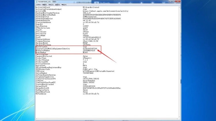216x121 pixels.
Task: Close the Notepad info window
Action: [x=178, y=1]
